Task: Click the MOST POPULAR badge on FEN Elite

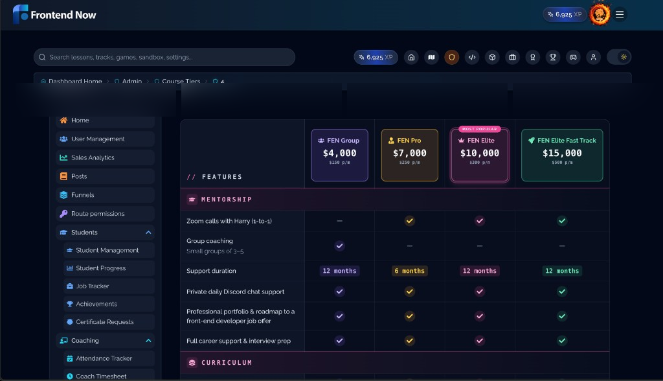Action: click(480, 129)
